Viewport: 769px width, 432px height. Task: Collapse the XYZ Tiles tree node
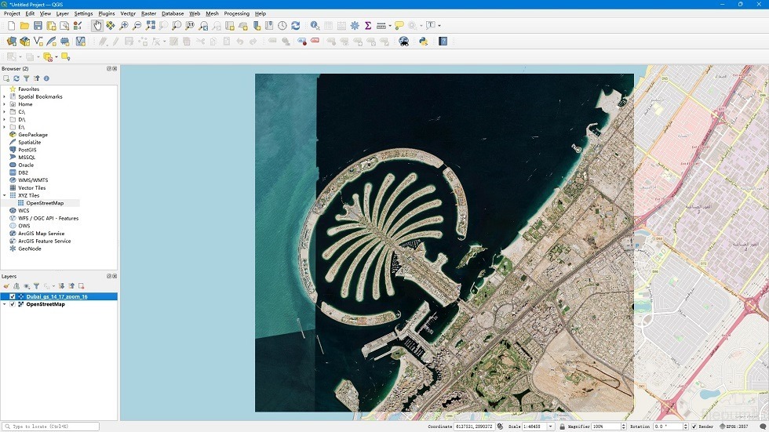4,195
